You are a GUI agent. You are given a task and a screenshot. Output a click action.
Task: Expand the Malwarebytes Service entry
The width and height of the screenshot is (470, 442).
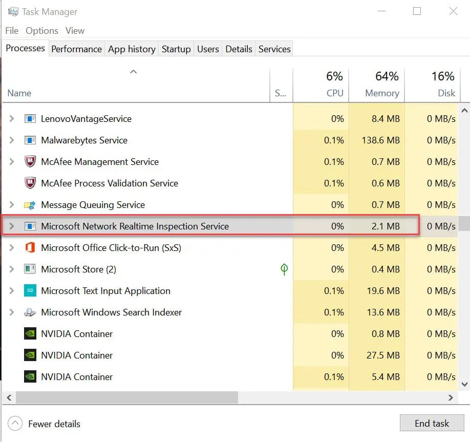point(11,140)
